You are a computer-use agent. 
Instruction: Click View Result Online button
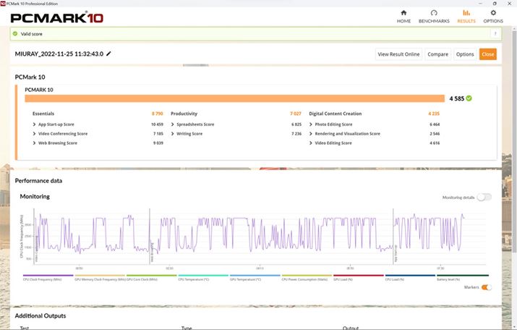(398, 54)
